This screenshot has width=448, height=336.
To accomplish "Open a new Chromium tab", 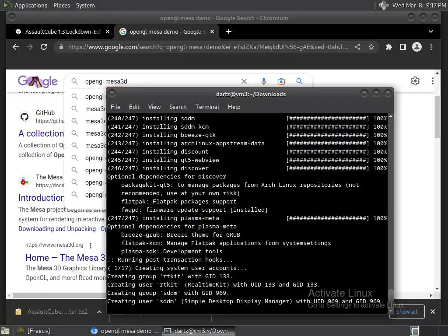I will pyautogui.click(x=228, y=31).
